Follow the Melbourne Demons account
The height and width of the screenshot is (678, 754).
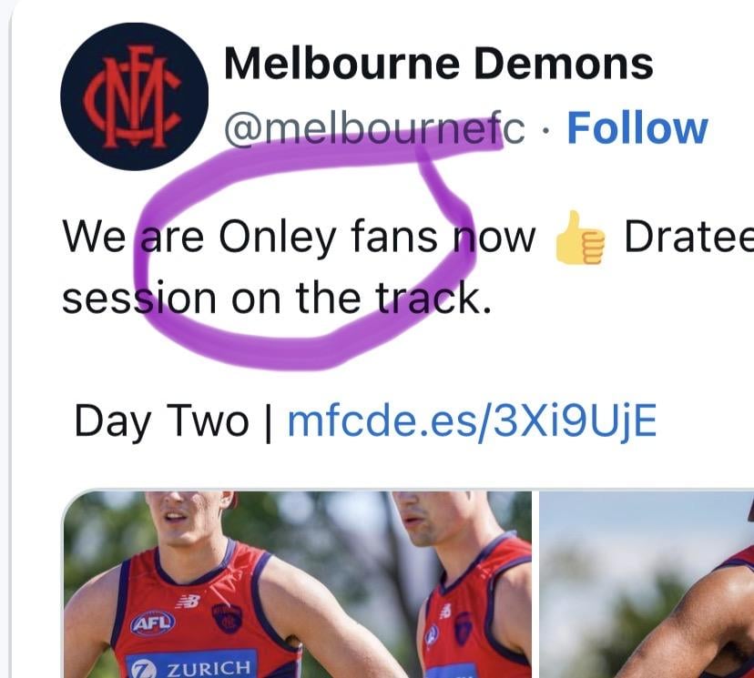click(x=637, y=127)
